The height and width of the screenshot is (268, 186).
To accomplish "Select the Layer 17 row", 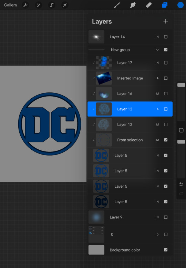I will (130, 63).
